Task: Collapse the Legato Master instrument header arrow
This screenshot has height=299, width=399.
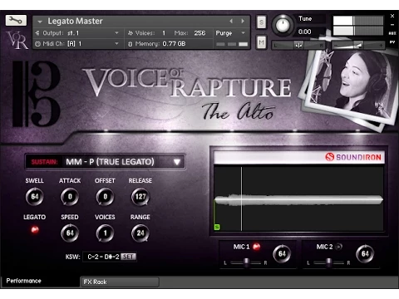Action: pyautogui.click(x=40, y=22)
